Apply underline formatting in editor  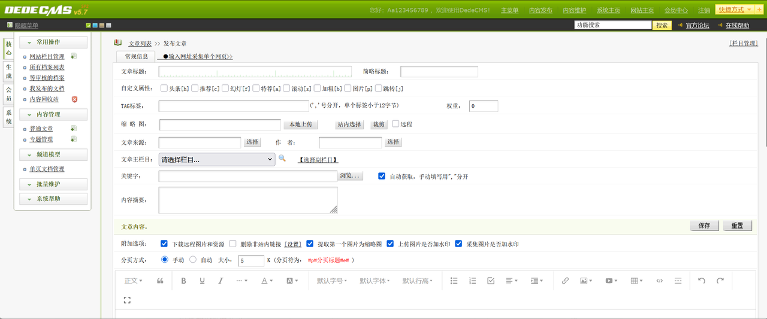tap(202, 281)
